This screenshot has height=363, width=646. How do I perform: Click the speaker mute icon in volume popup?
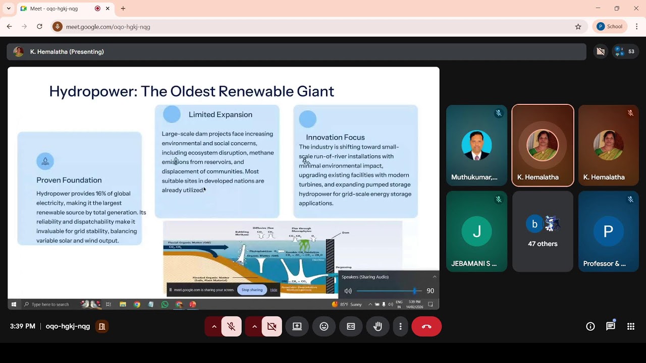point(348,291)
